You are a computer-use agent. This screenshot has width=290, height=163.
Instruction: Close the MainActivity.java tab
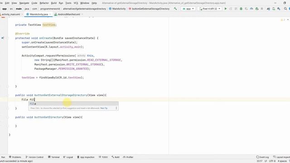(50, 14)
